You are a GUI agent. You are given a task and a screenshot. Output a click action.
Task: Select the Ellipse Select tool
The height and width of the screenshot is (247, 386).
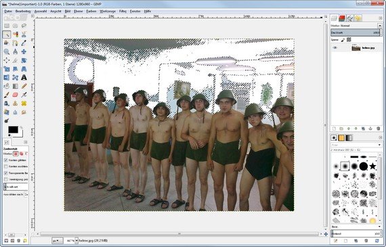pos(16,26)
